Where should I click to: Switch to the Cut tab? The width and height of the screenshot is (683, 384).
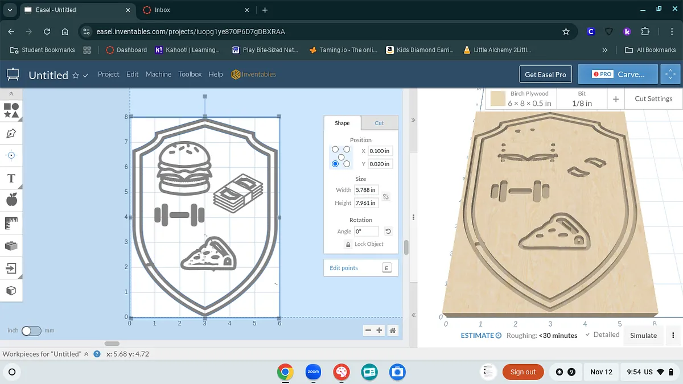click(x=379, y=123)
